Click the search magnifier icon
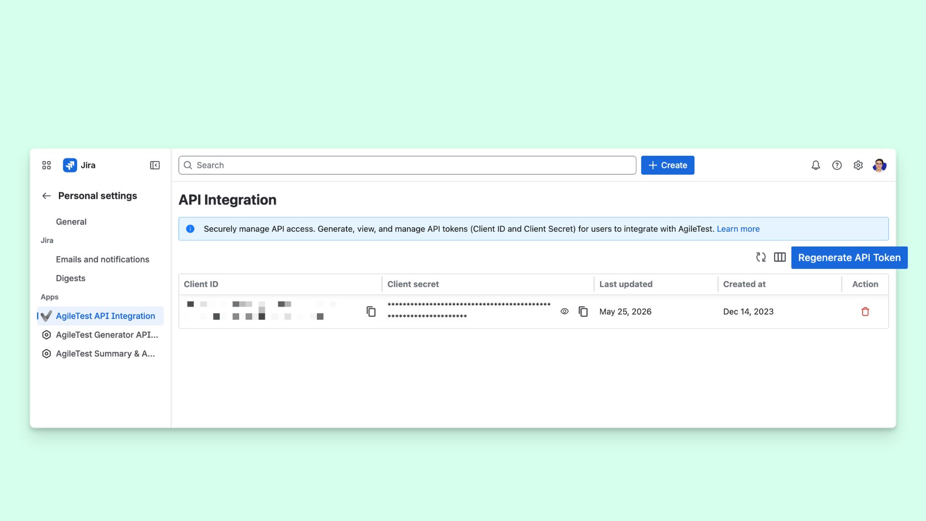The height and width of the screenshot is (521, 926). (188, 165)
